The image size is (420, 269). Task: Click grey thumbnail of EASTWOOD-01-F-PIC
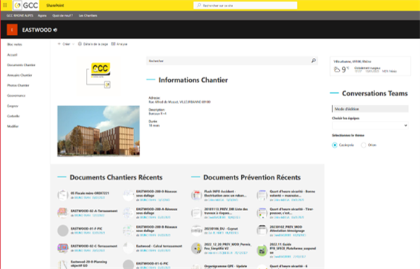click(63, 231)
